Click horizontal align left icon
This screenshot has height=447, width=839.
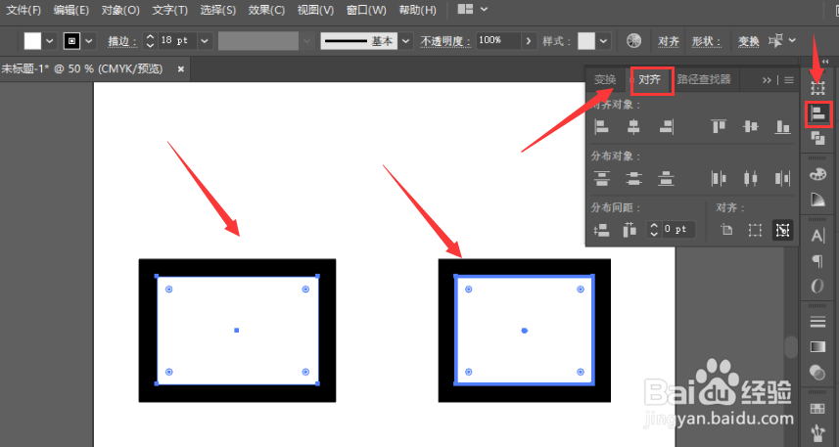(x=602, y=127)
